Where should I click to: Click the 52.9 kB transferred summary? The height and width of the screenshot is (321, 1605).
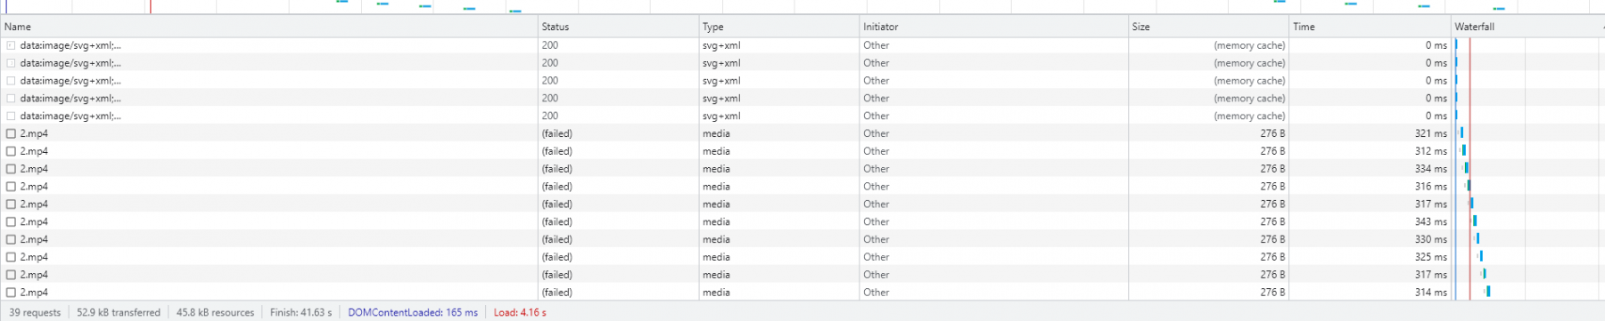coord(119,312)
